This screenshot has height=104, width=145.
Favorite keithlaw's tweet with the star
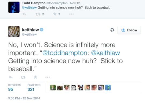pos(35,77)
